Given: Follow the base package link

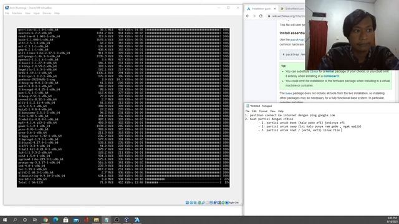Looking at the screenshot, I should pos(289,93).
